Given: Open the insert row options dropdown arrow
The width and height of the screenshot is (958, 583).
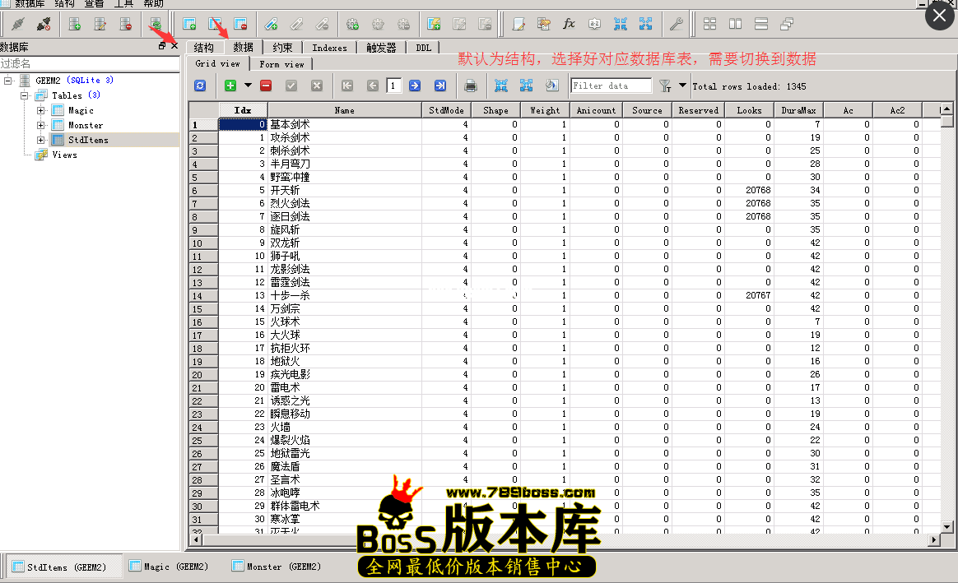Looking at the screenshot, I should [248, 86].
